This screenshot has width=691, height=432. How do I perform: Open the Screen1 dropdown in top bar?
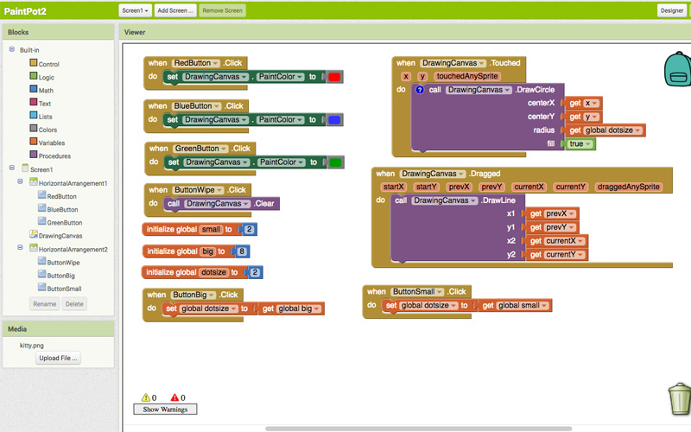coord(135,10)
